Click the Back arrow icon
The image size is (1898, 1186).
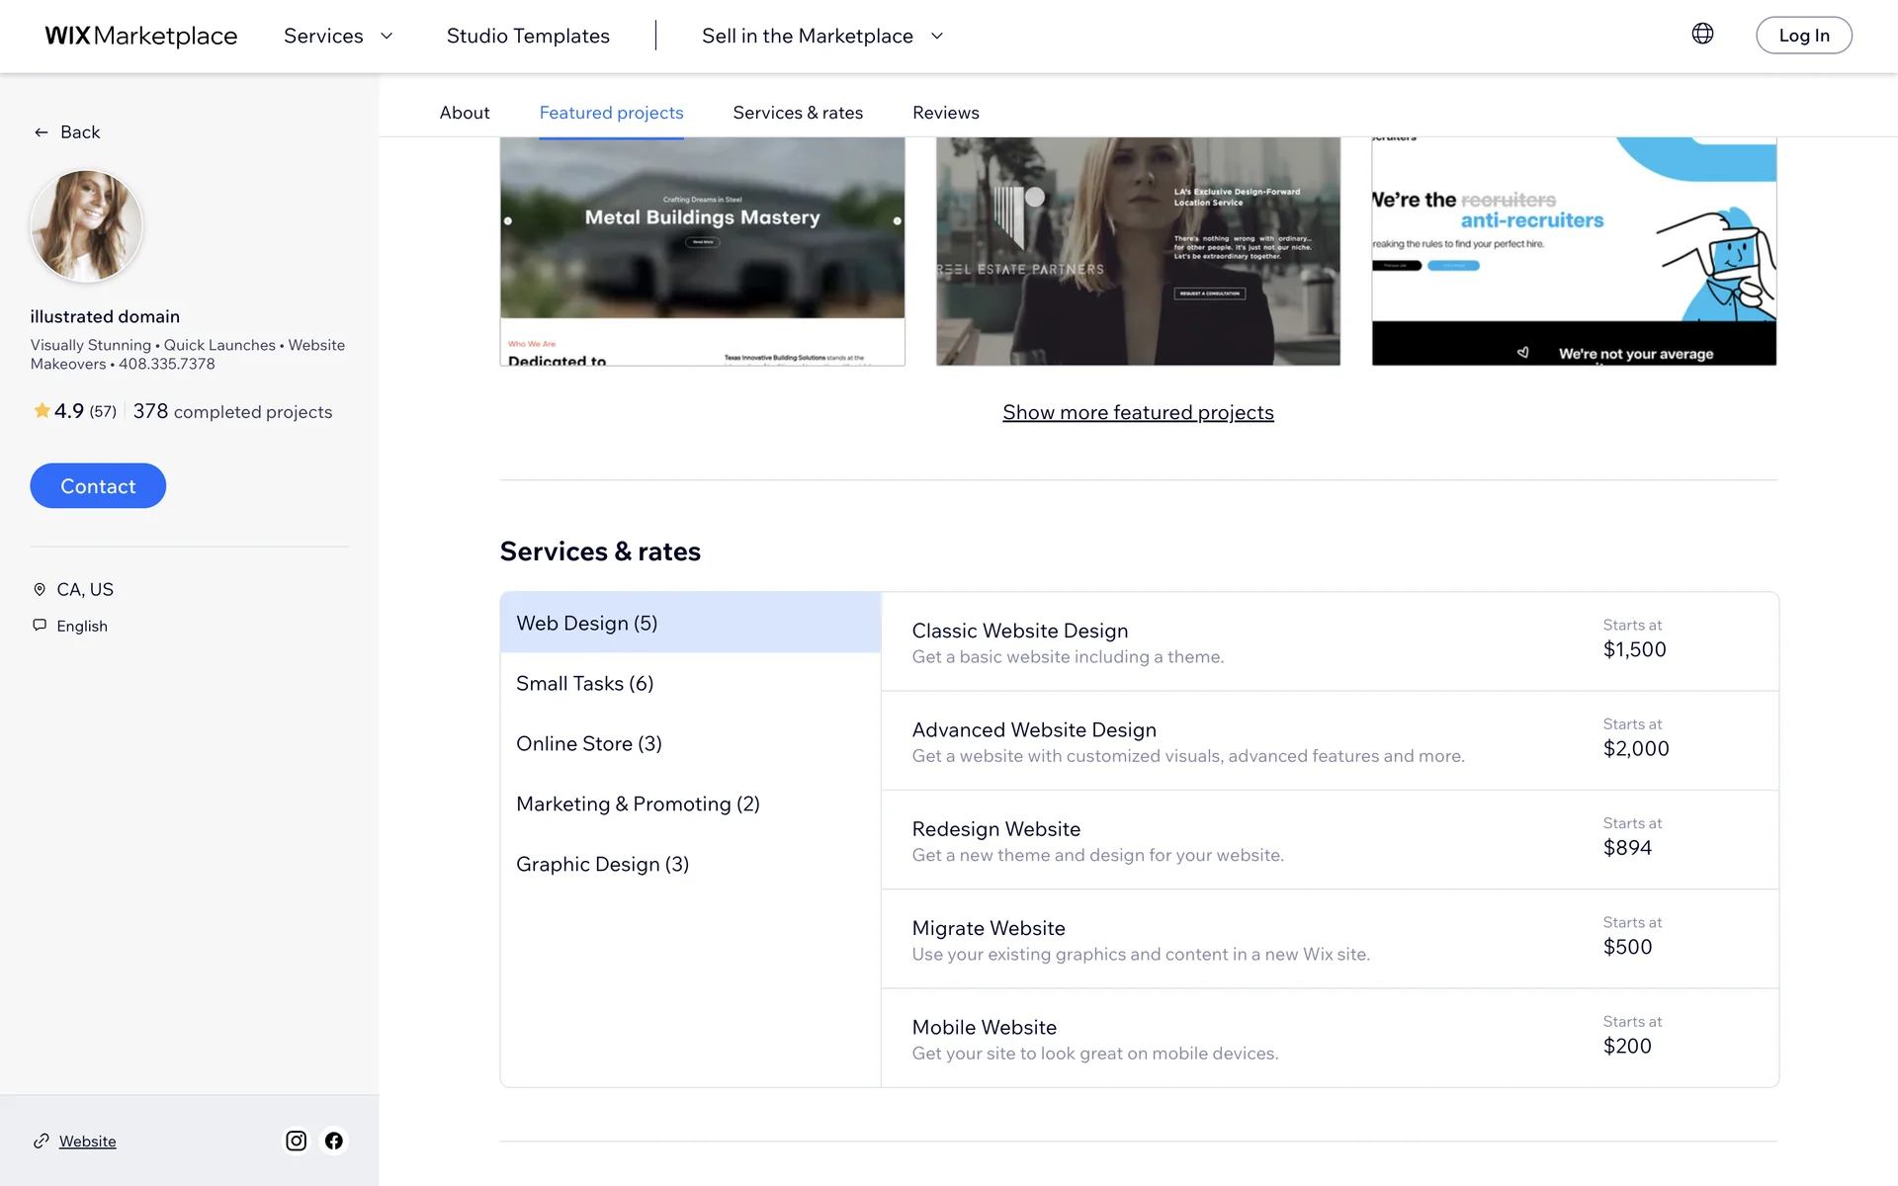pos(41,132)
